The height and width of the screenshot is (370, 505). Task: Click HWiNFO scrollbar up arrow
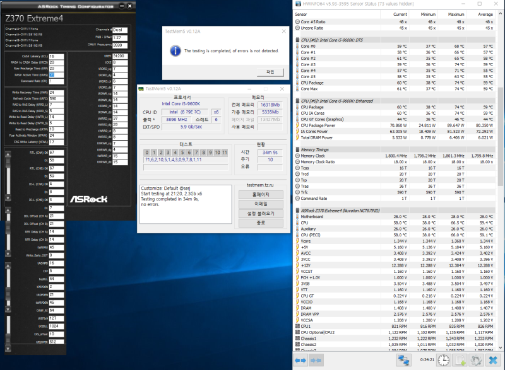point(500,14)
